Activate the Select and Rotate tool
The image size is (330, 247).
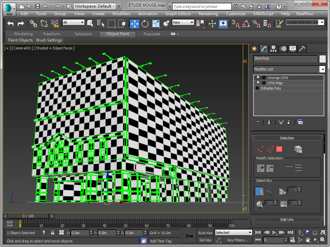(145, 23)
